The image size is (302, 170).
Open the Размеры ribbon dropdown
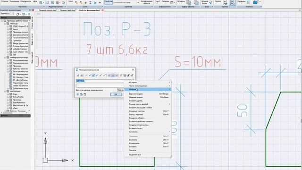click(x=165, y=2)
